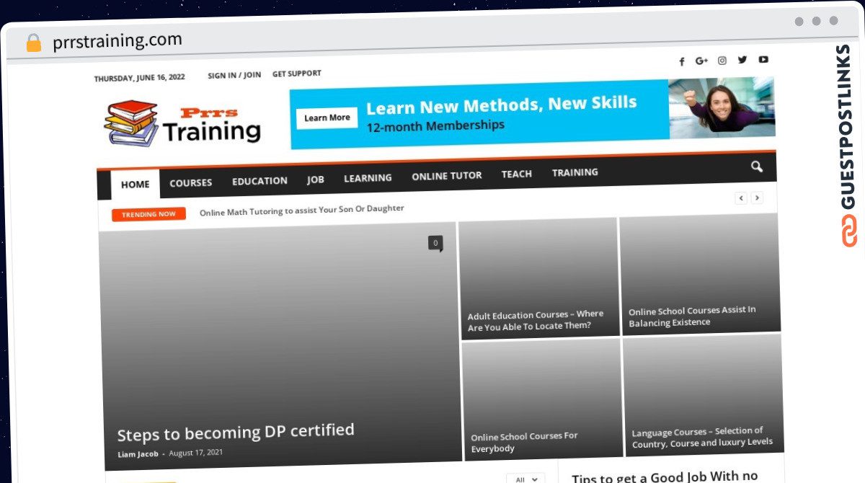Viewport: 865px width, 483px height.
Task: Go to the Home menu tab
Action: [x=136, y=185]
